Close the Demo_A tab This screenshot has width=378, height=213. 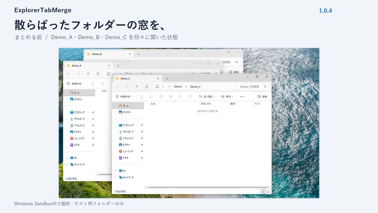109,66
